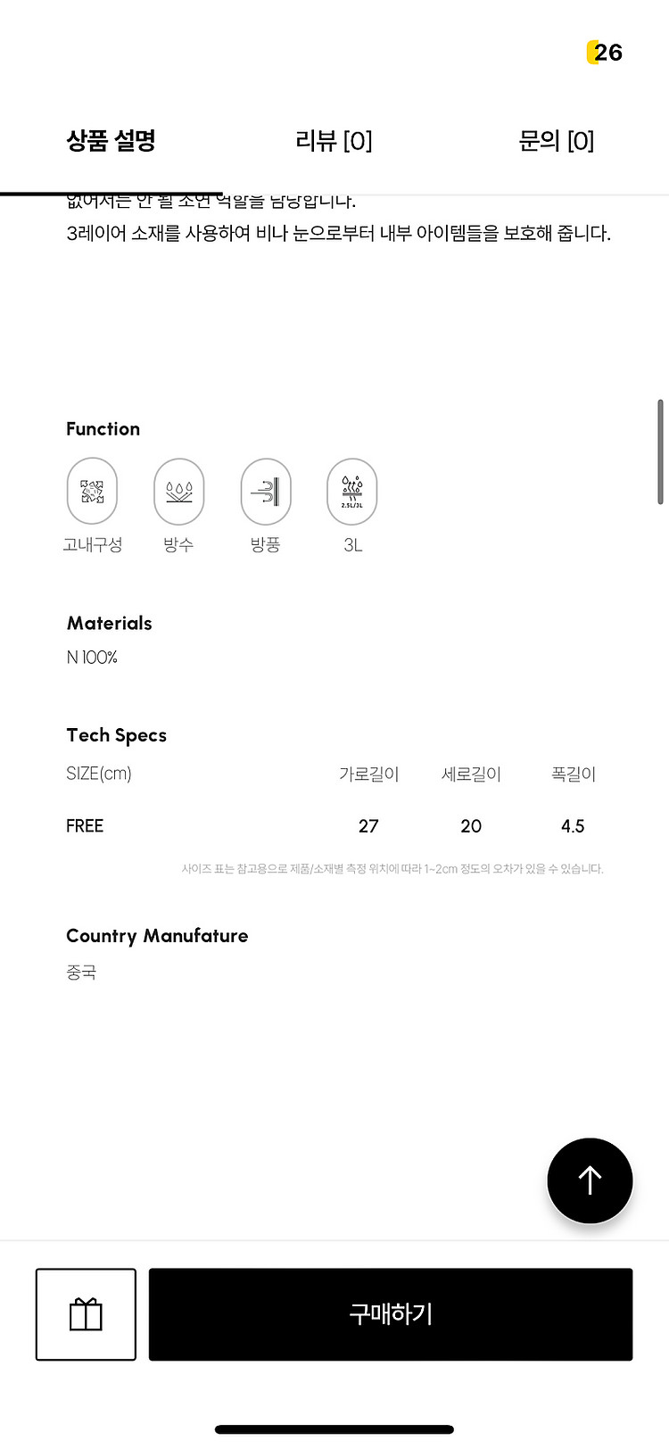This screenshot has height=1449, width=669.
Task: Tap the 방수 waterproof icon
Action: point(178,491)
